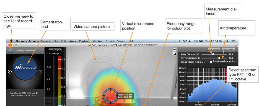Toggle the black-white contrast icon
The width and height of the screenshot is (259, 106).
(x=175, y=54)
